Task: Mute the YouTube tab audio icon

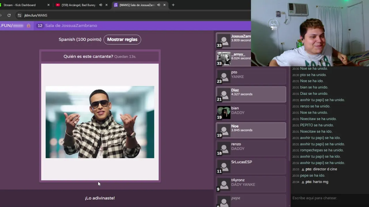Action: coord(101,5)
